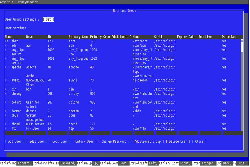
Task: Click the Name column filter field
Action: tap(15, 133)
